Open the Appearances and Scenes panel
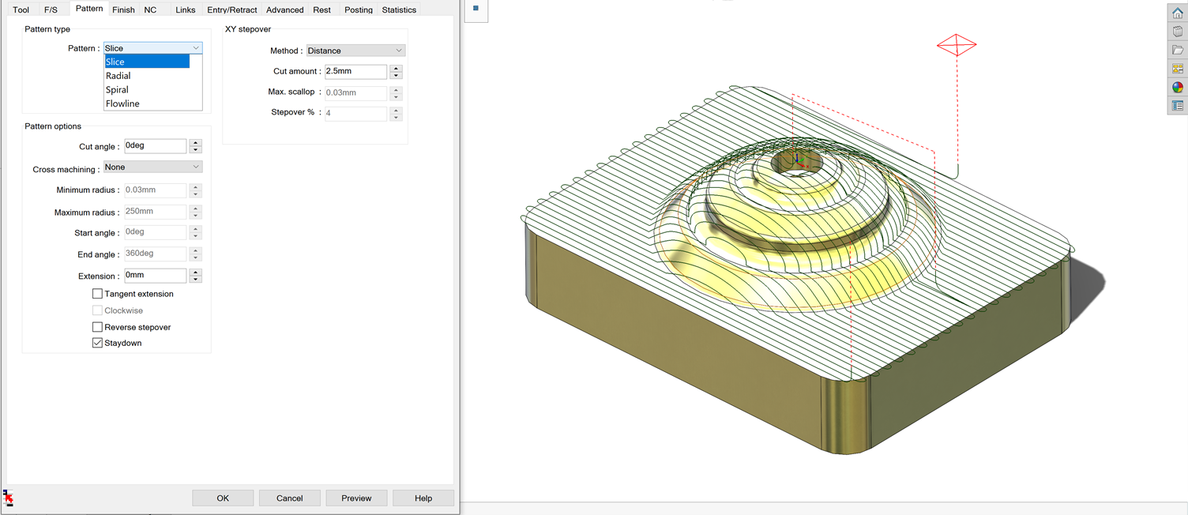 click(1177, 87)
